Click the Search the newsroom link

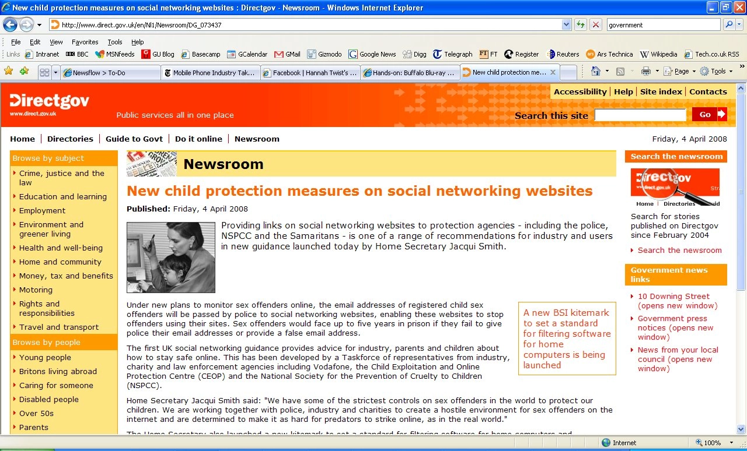coord(679,250)
